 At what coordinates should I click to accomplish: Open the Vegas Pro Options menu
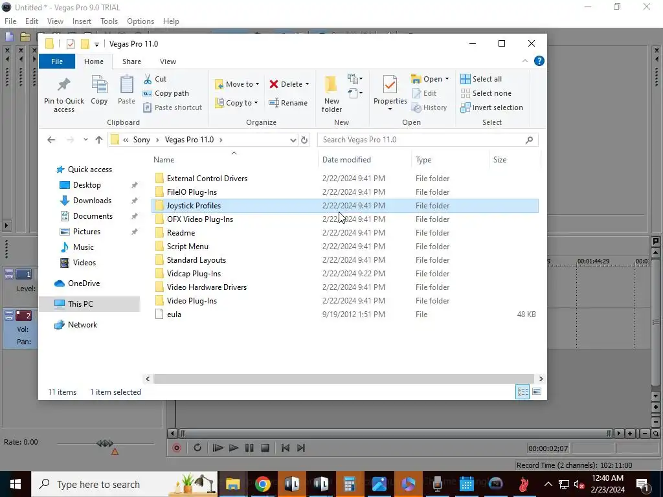pos(140,21)
